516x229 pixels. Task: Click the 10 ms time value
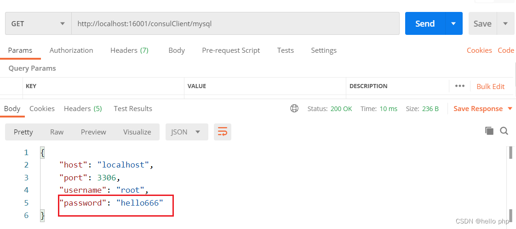tap(388, 109)
